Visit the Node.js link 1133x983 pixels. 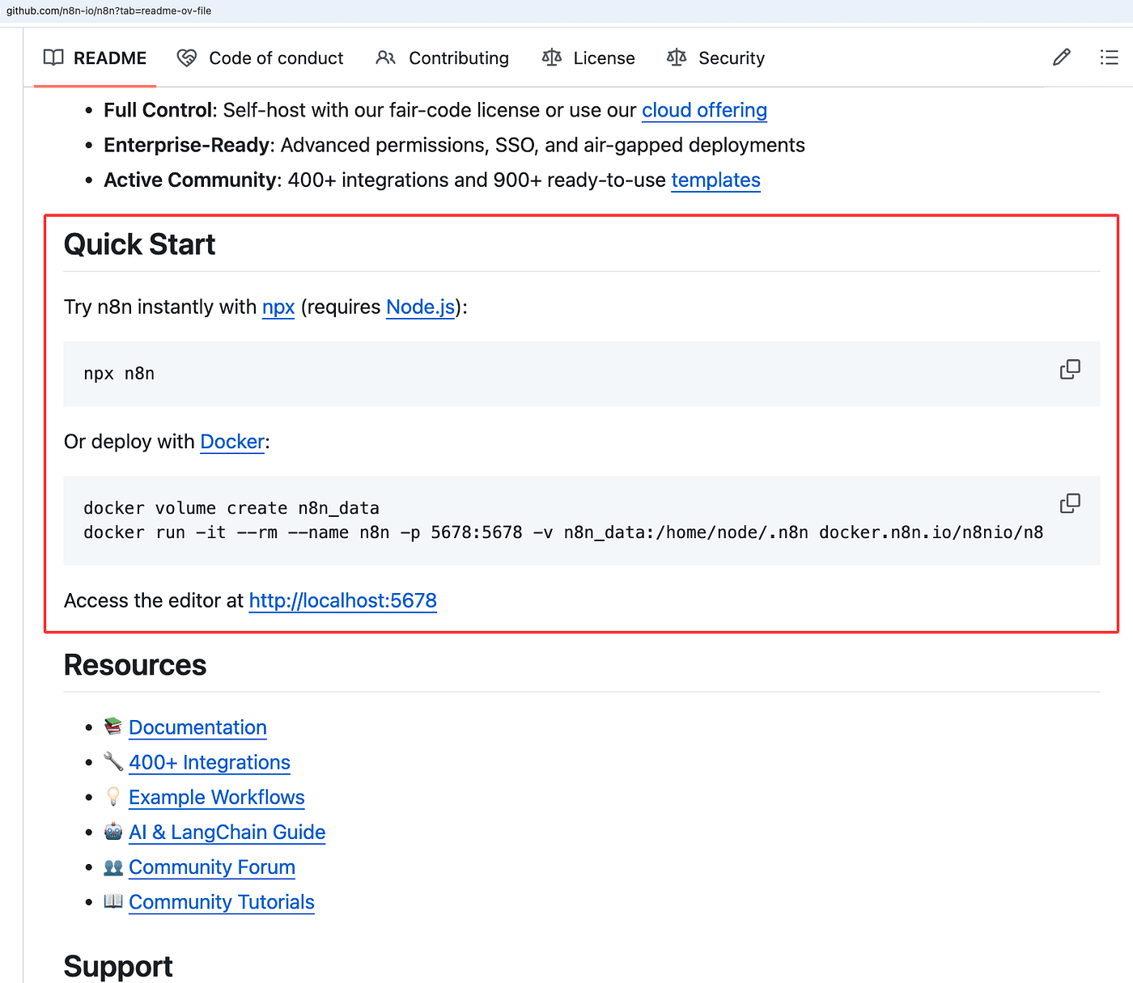[x=420, y=307]
